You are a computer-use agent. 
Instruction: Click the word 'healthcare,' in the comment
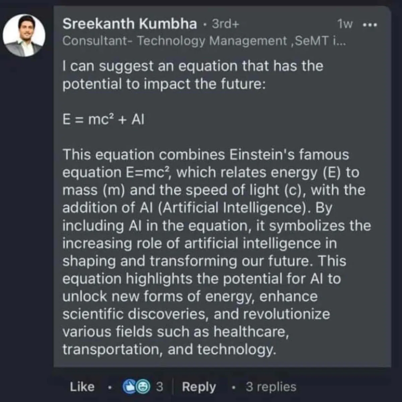coord(251,332)
